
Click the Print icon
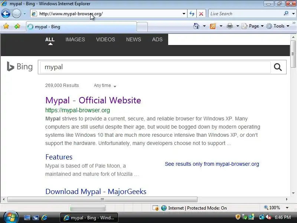[x=229, y=26]
